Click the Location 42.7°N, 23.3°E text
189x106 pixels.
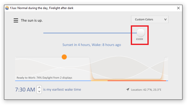pos(146,90)
